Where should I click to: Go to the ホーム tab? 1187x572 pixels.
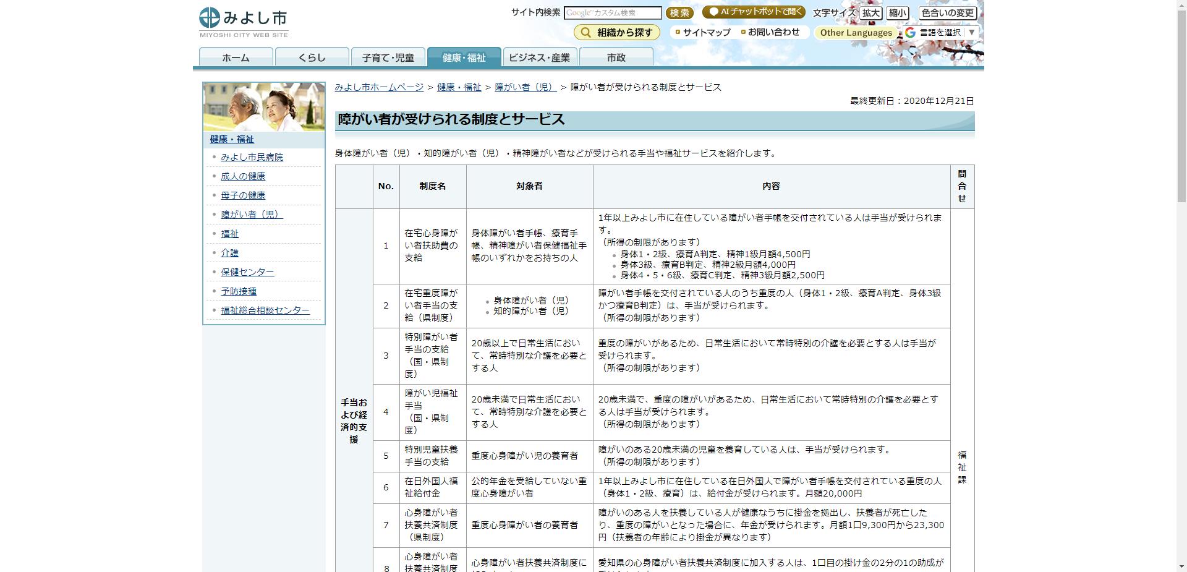(236, 58)
